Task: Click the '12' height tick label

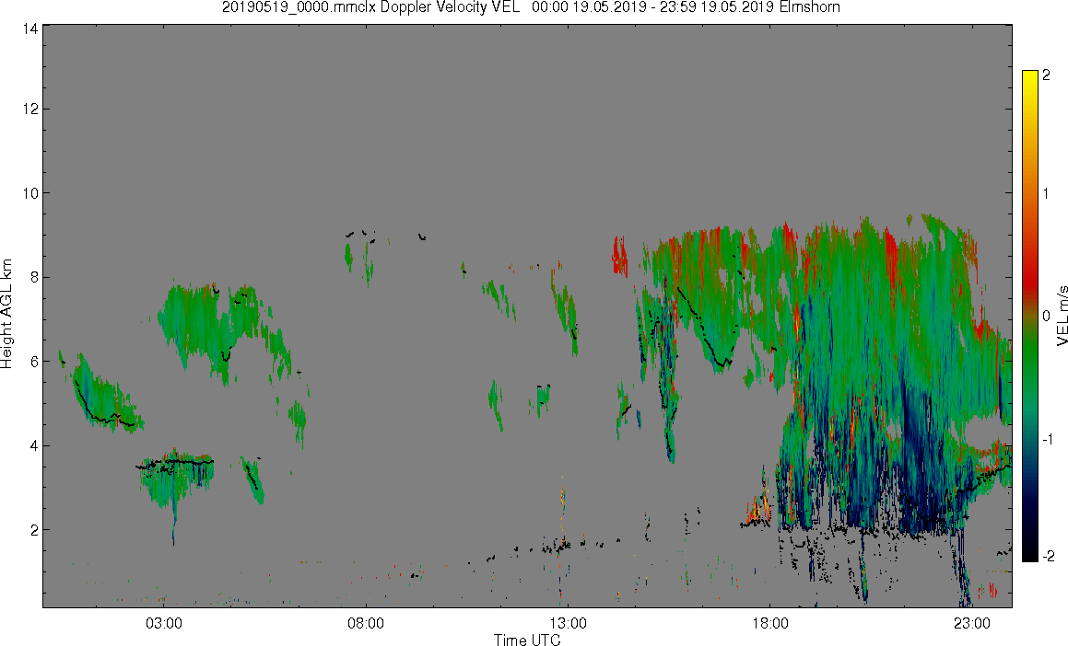Action: [29, 109]
